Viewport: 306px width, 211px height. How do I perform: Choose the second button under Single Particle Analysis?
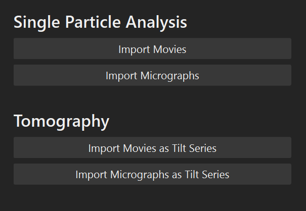click(152, 75)
